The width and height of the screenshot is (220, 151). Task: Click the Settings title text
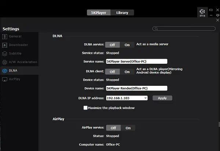coord(11,29)
